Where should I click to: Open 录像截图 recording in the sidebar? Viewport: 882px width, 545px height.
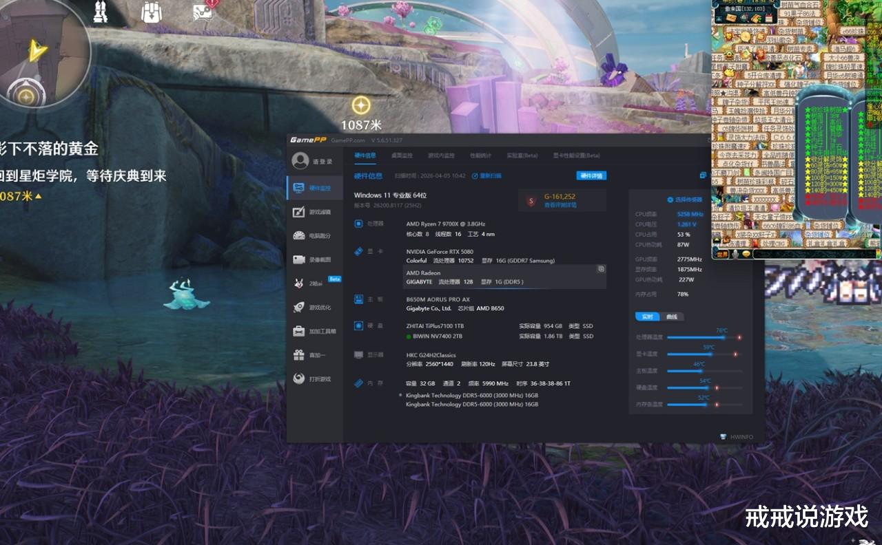[x=315, y=259]
